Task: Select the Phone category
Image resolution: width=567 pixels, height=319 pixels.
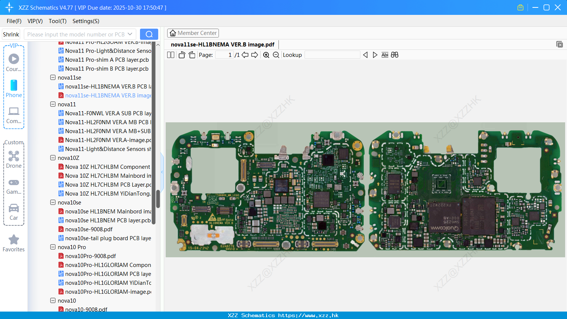Action: (x=14, y=88)
